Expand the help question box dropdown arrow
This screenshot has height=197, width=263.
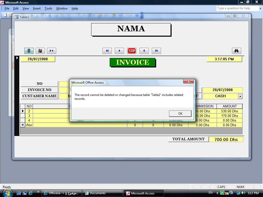[x=260, y=8]
